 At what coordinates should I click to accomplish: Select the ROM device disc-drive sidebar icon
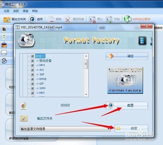[x=4, y=53]
